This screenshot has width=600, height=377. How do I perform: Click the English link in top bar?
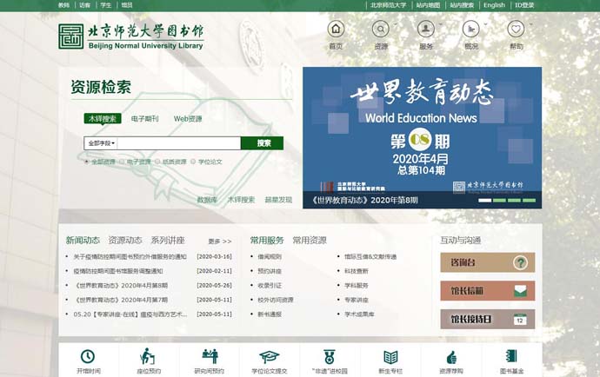[494, 5]
